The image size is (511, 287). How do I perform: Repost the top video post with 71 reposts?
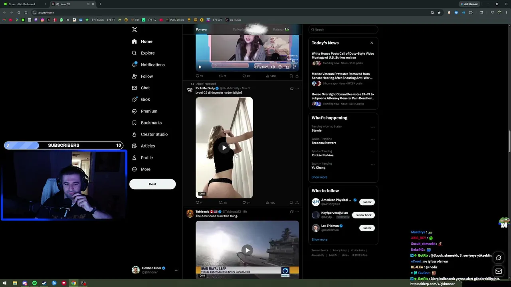222,76
